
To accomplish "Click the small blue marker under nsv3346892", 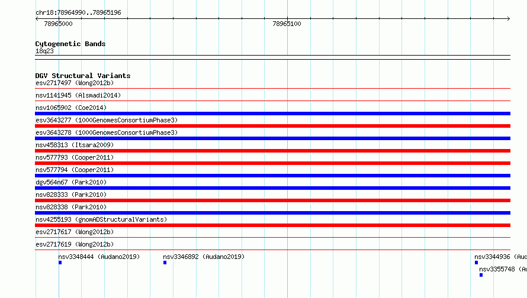I will click(x=165, y=263).
